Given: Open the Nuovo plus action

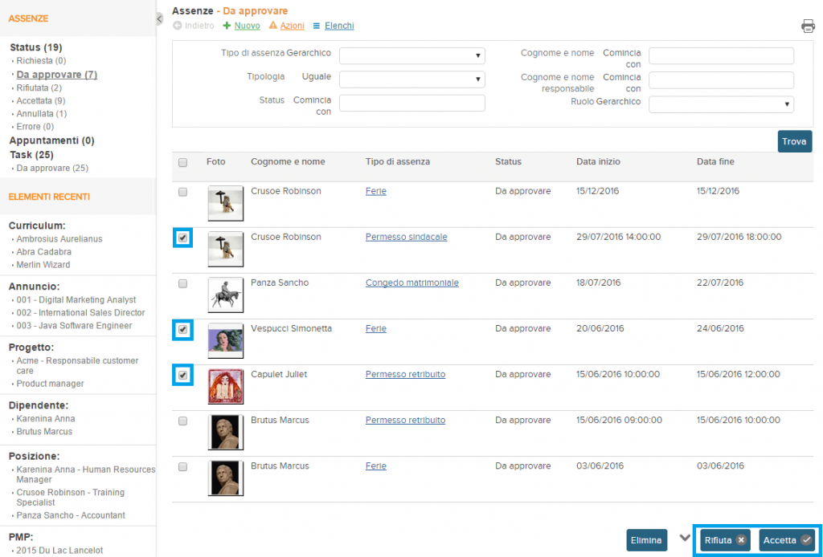Looking at the screenshot, I should (x=241, y=26).
